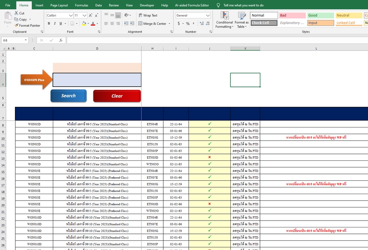Toggle Italic formatting

coord(54,23)
